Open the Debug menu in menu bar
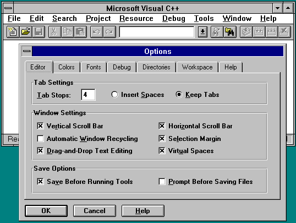Image resolution: width=296 pixels, height=223 pixels. (x=174, y=19)
